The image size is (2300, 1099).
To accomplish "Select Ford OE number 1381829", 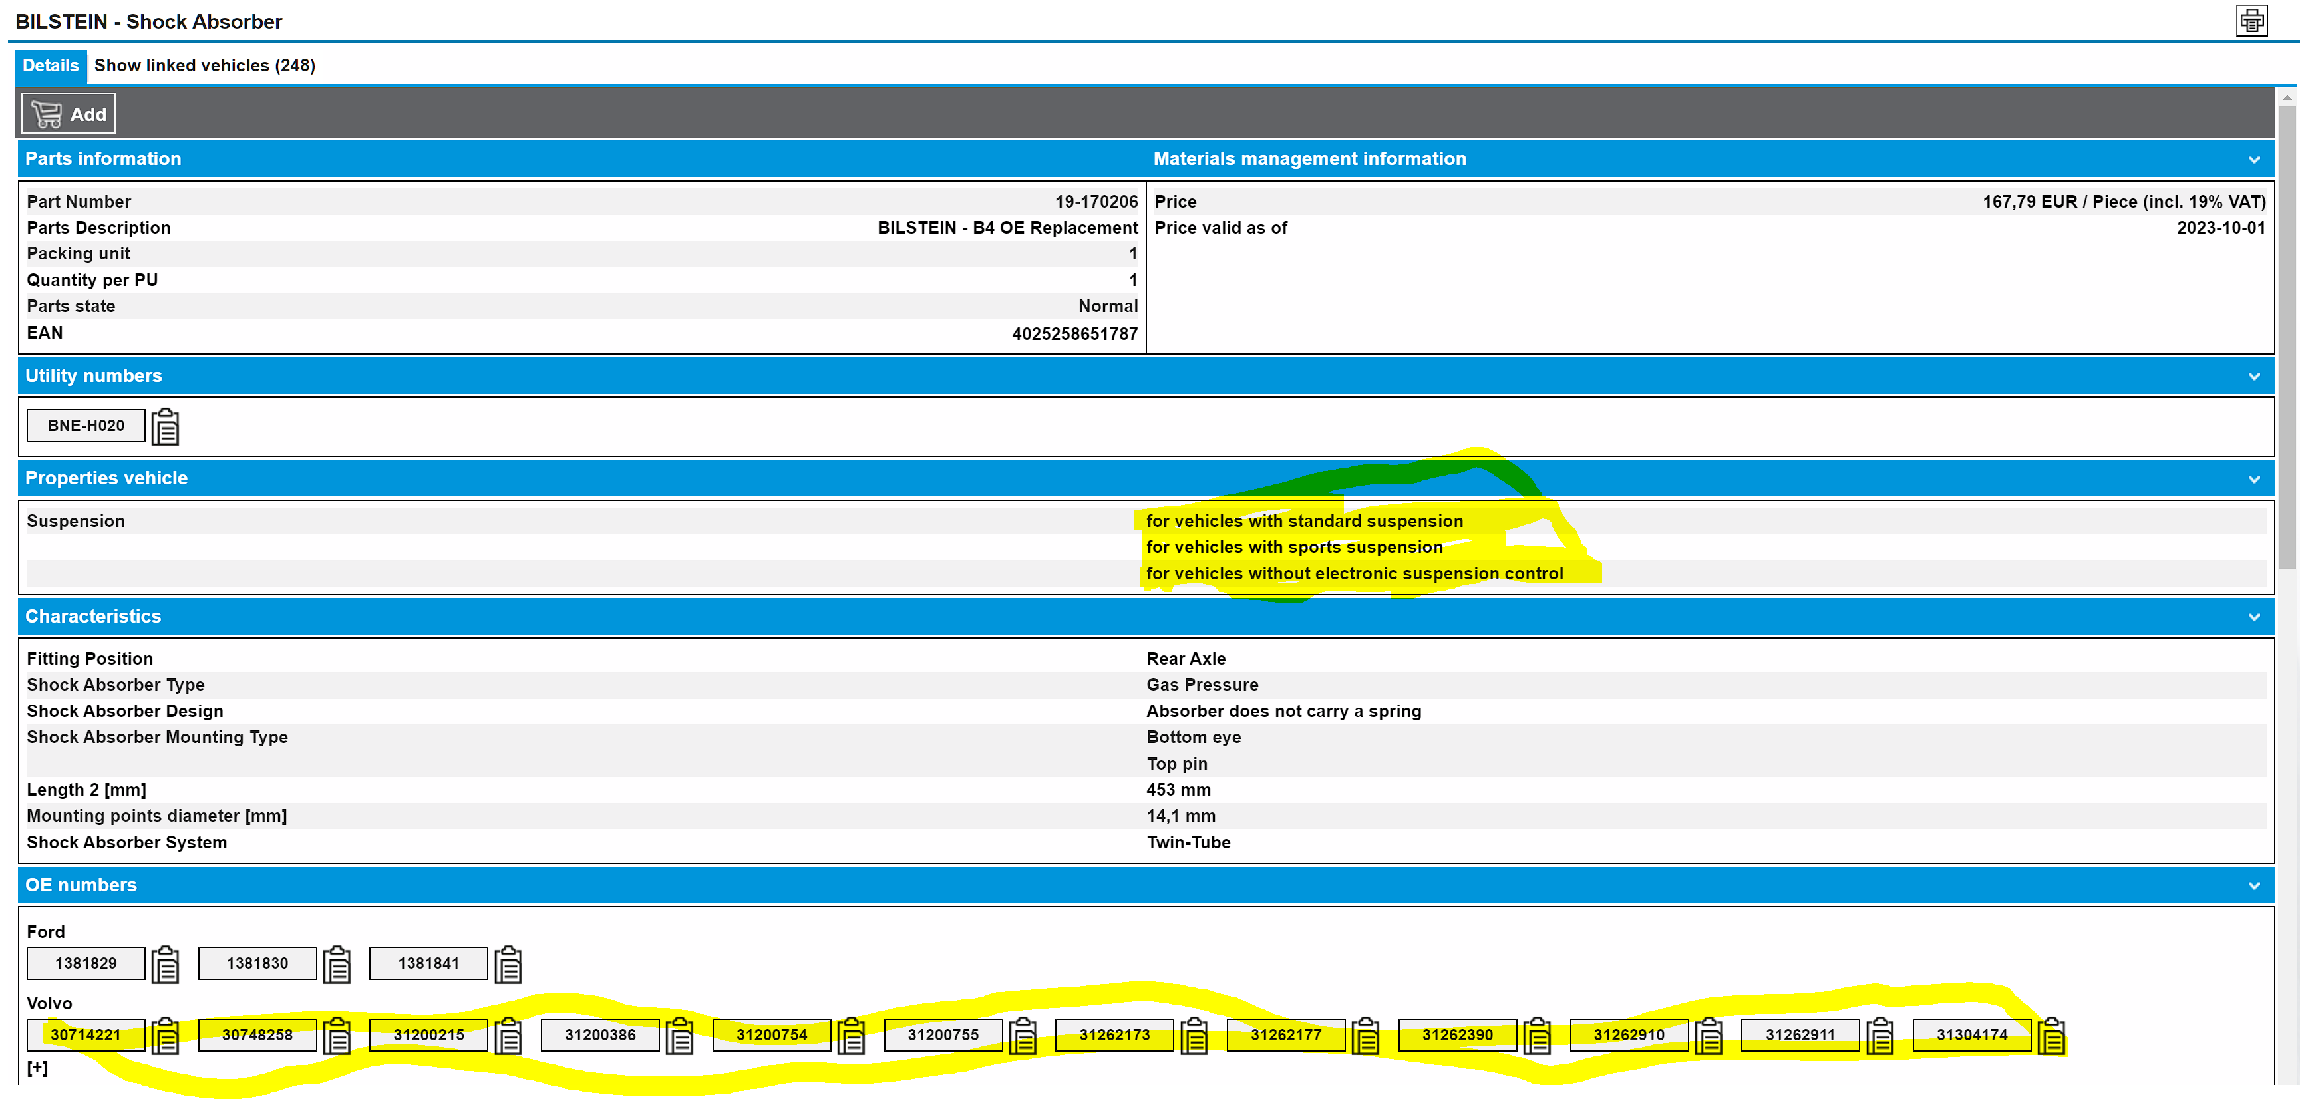I will pos(86,963).
